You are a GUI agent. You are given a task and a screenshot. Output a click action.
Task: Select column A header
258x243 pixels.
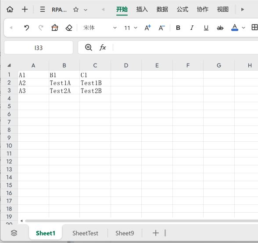pyautogui.click(x=33, y=65)
